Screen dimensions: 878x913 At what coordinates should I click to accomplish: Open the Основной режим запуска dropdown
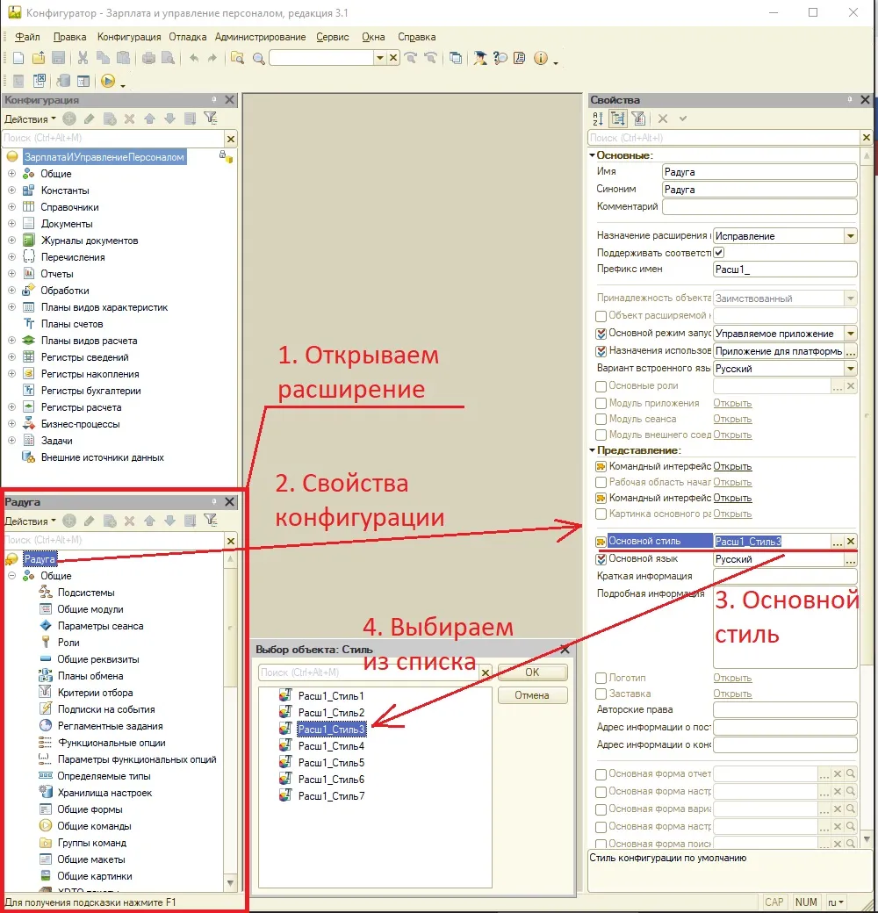pos(851,334)
